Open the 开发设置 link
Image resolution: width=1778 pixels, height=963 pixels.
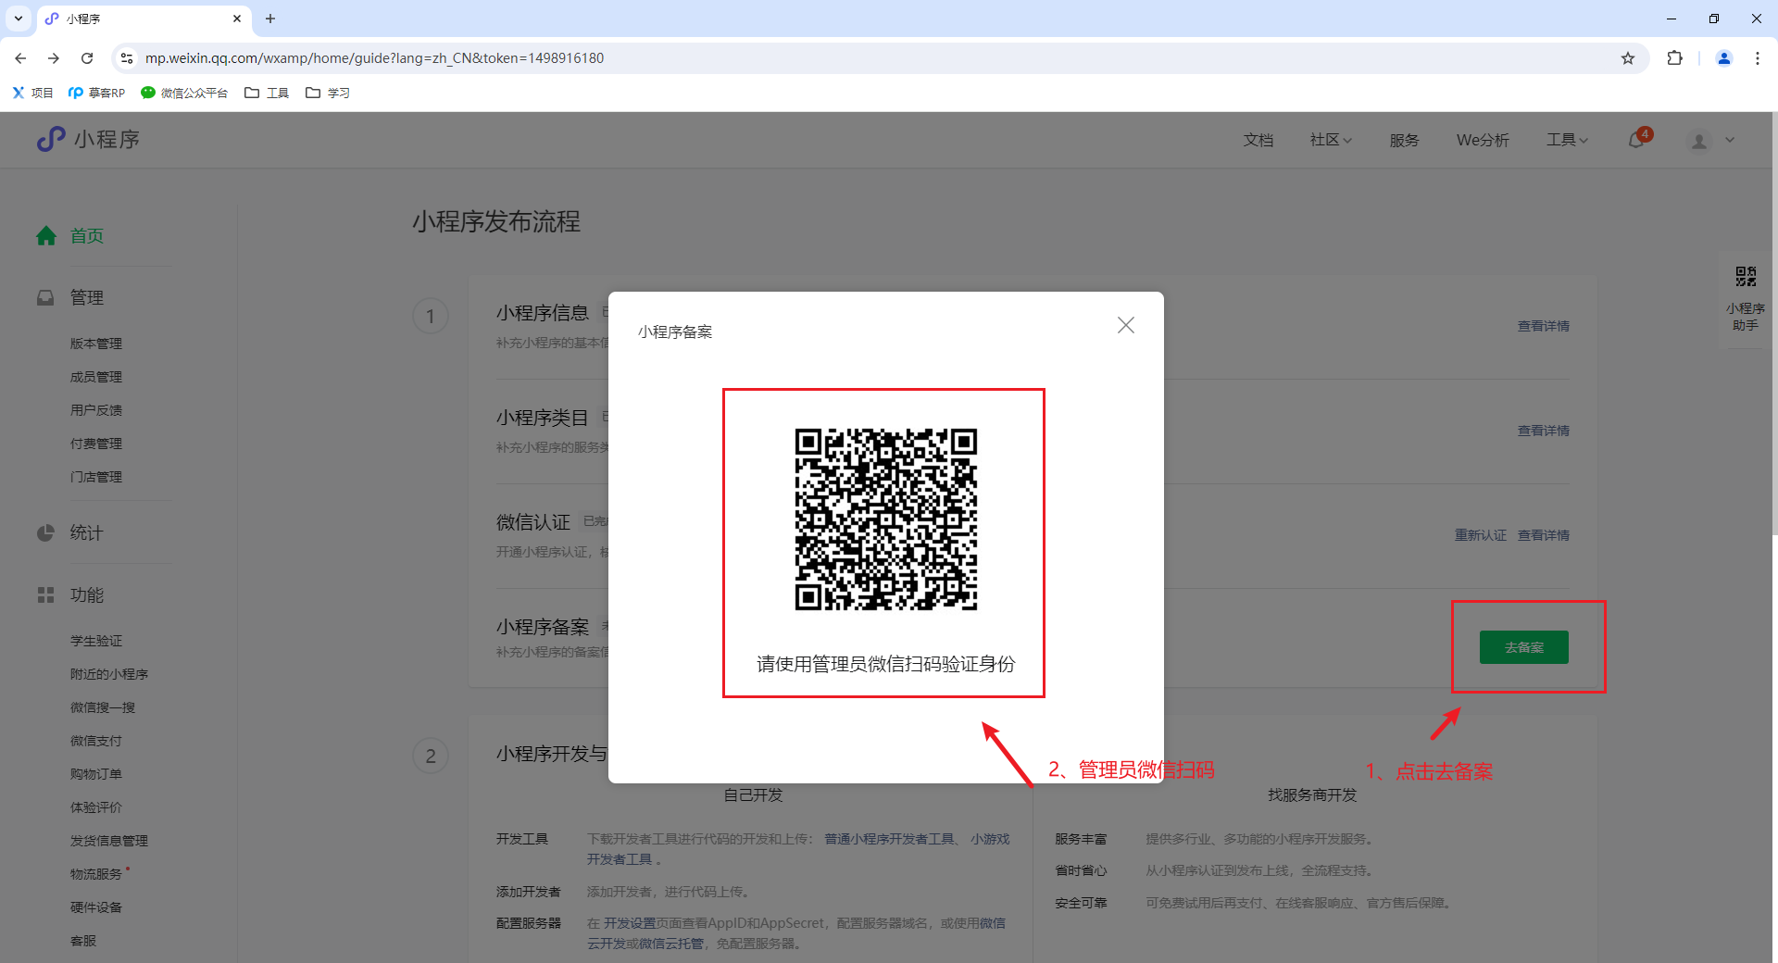tap(630, 923)
